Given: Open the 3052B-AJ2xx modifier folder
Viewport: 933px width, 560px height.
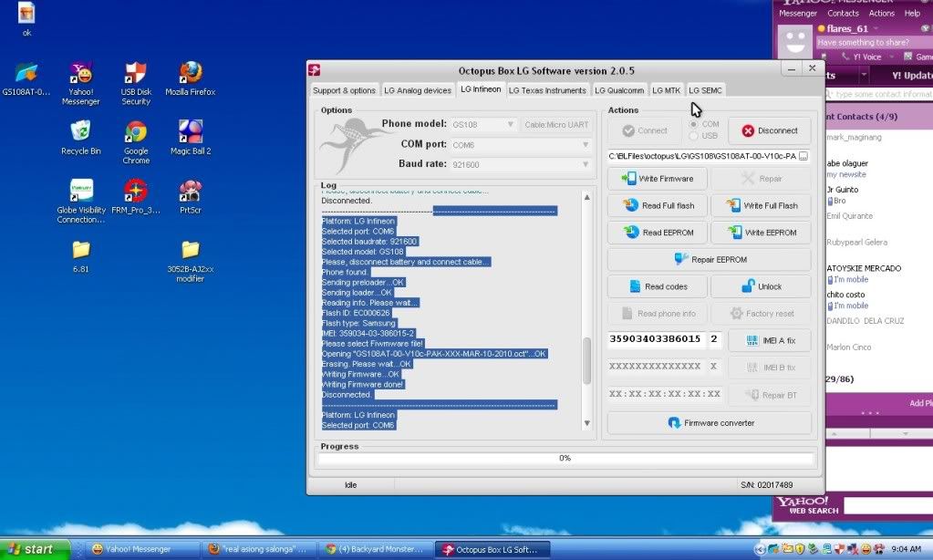Looking at the screenshot, I should (x=191, y=261).
